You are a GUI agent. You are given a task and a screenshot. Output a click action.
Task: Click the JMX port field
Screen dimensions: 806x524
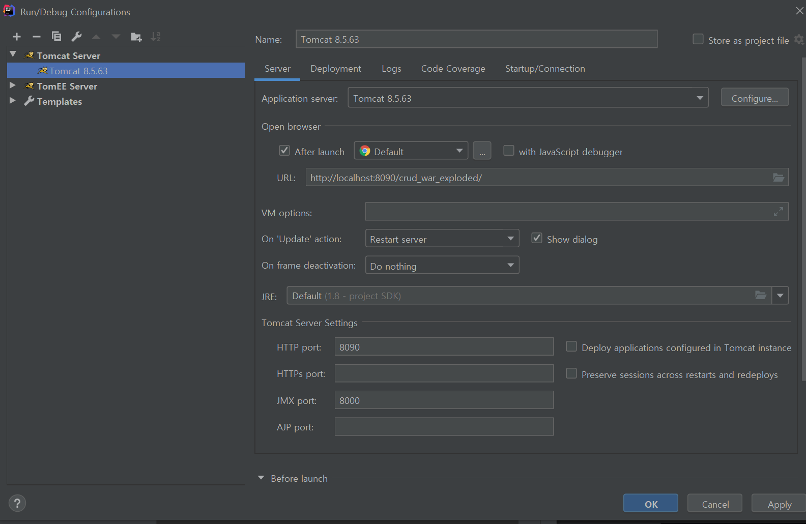tap(444, 400)
